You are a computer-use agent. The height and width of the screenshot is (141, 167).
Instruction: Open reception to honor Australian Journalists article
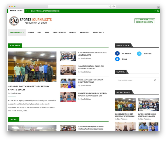(x=91, y=128)
